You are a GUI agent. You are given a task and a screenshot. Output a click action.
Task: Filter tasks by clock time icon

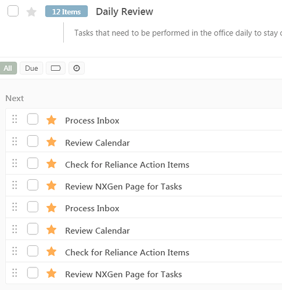pos(77,68)
